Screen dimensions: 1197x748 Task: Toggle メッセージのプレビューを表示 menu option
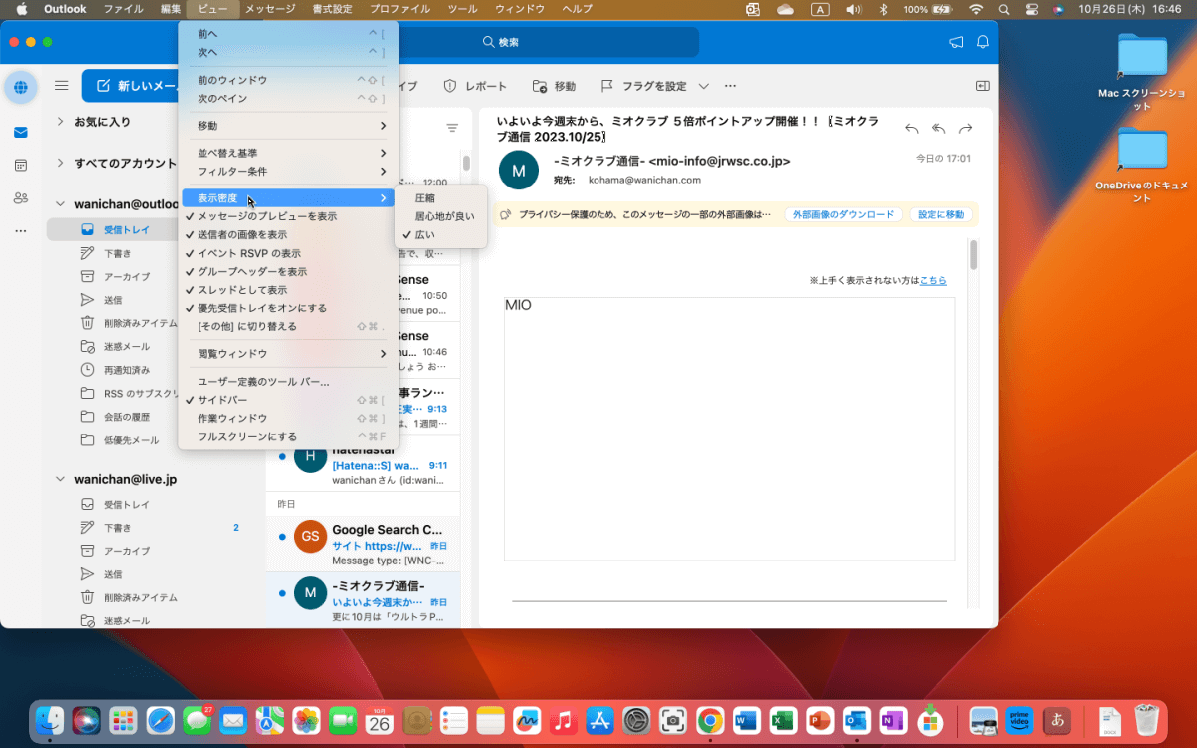pos(289,216)
